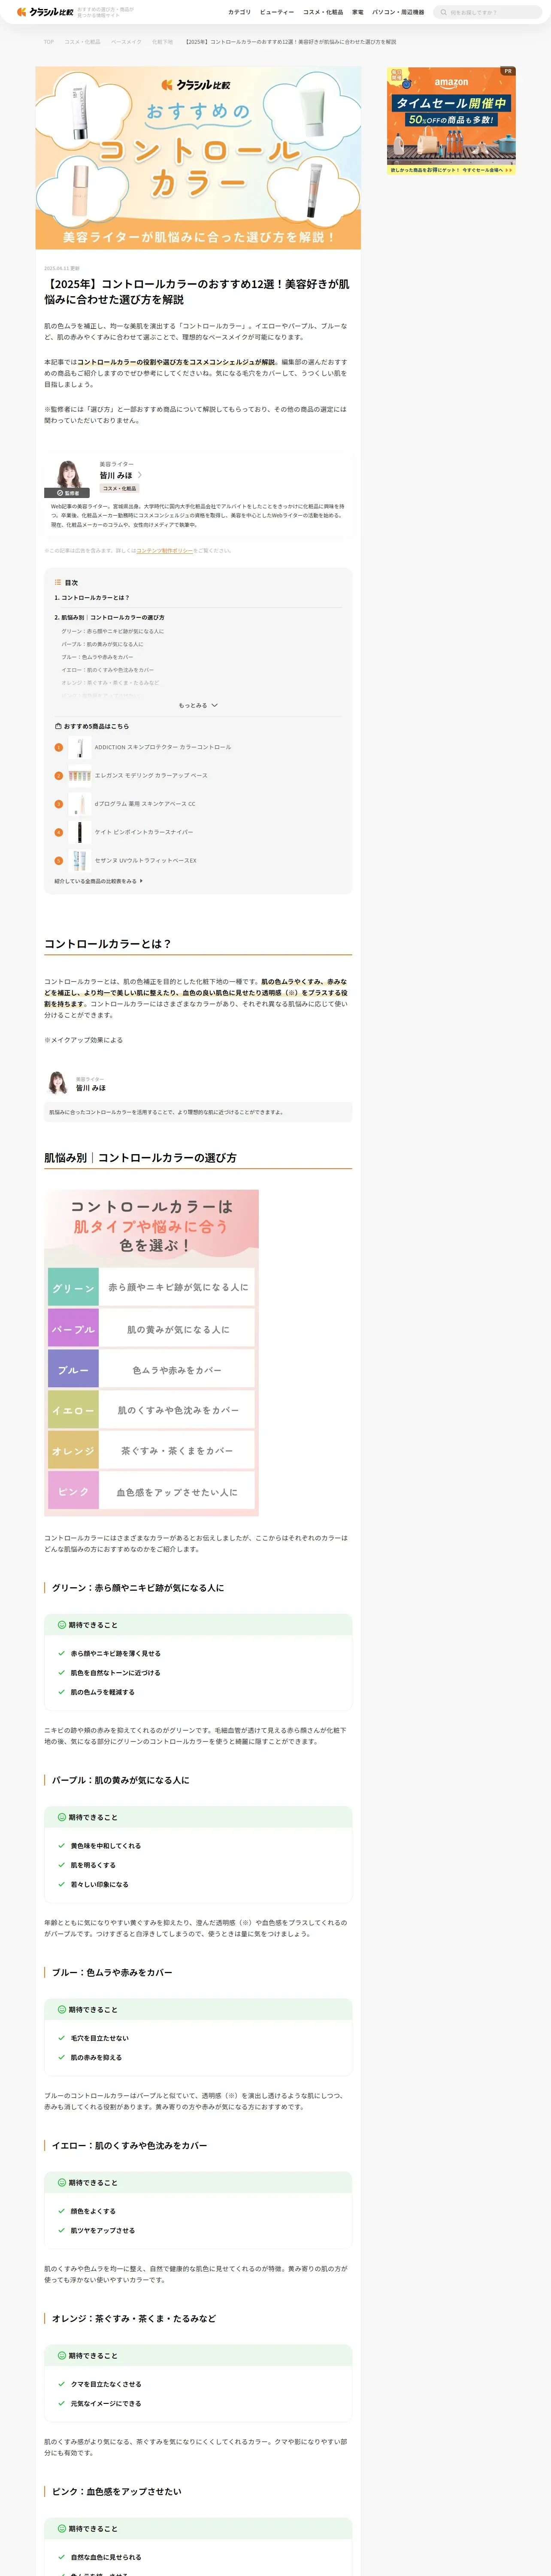
Task: Click the orange number 3 badge for dプログラム
Action: pyautogui.click(x=58, y=804)
